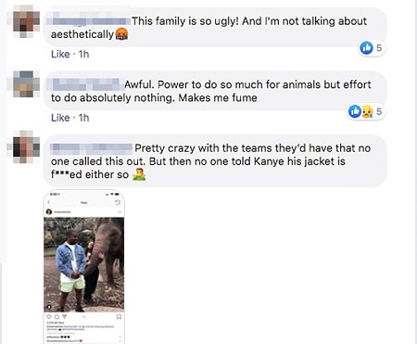
Task: Click the Instagram poster avatar in the screenshot
Action: 49,211
